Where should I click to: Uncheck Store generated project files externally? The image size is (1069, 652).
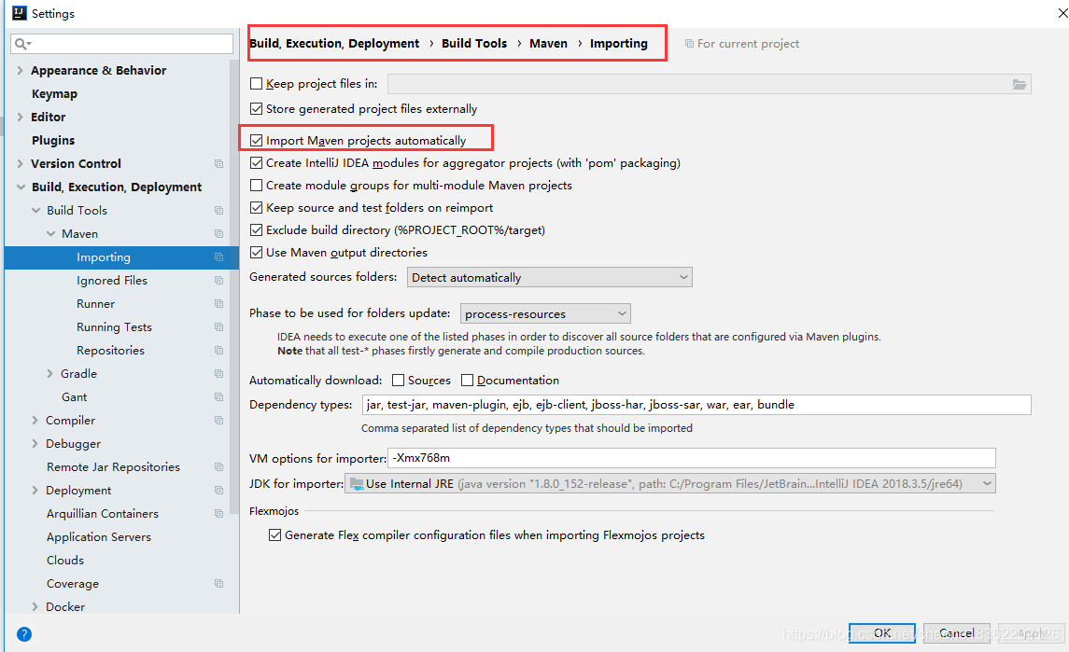pyautogui.click(x=257, y=108)
